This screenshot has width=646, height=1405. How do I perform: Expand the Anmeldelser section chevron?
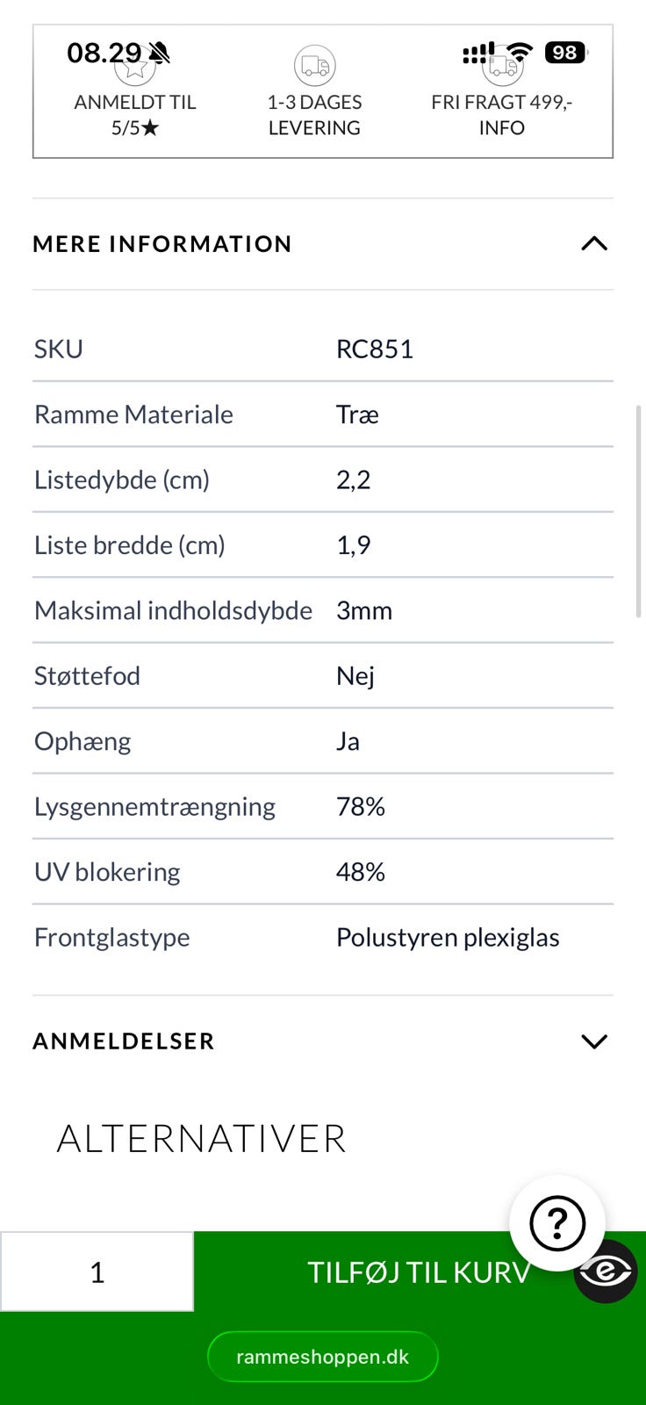click(594, 1041)
